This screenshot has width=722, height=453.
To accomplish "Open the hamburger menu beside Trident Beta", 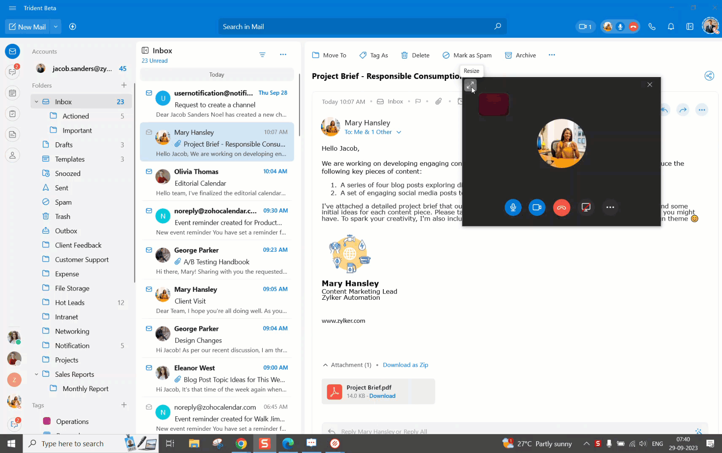I will point(12,8).
